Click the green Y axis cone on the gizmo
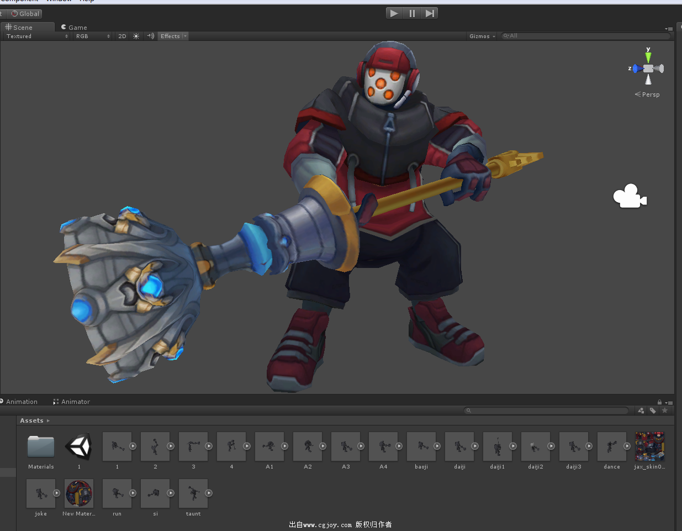This screenshot has width=682, height=531. (x=648, y=56)
